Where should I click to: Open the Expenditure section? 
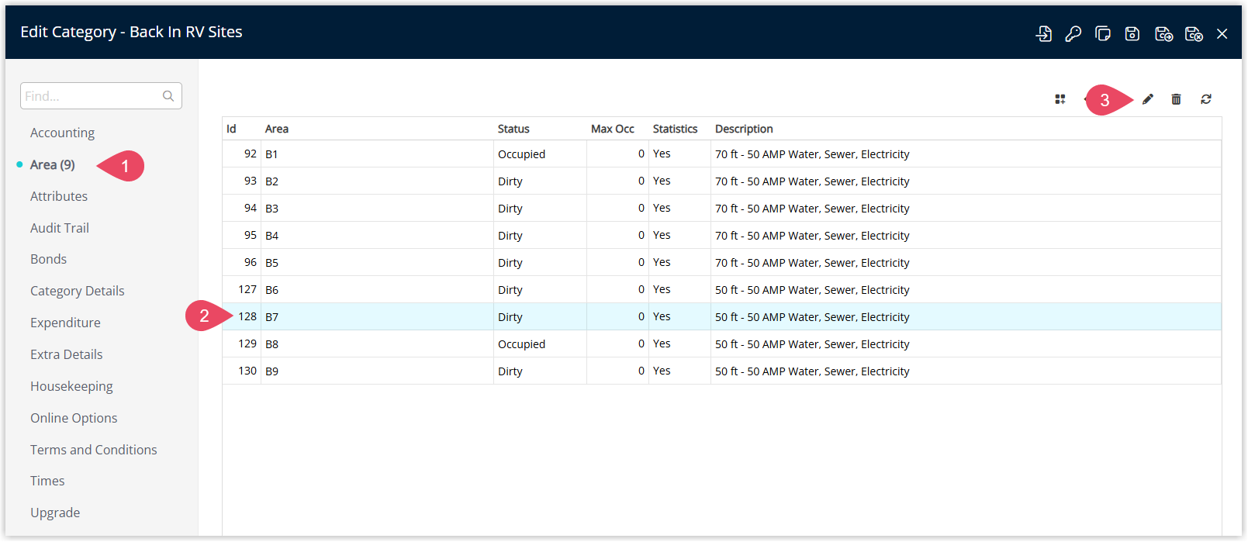pos(65,323)
